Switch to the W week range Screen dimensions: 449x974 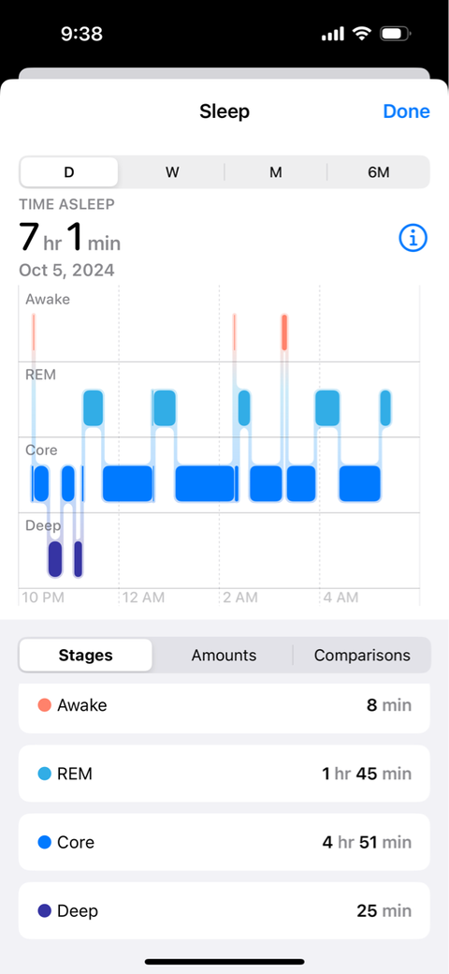(172, 172)
